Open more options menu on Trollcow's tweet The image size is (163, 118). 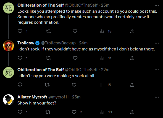[x=157, y=43]
